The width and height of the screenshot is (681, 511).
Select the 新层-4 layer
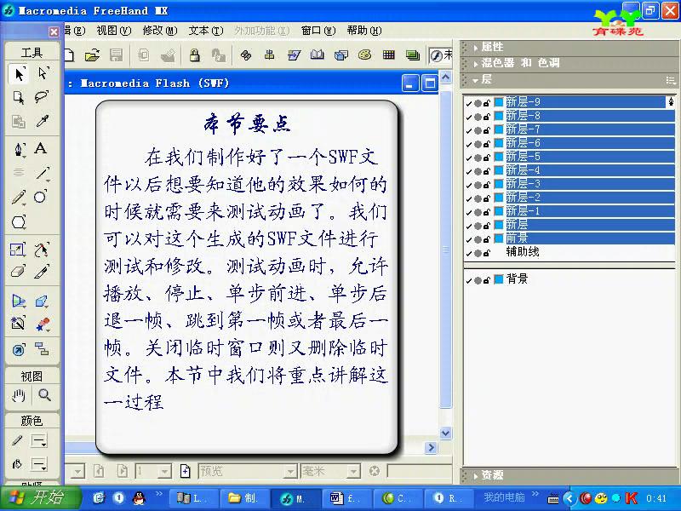pos(589,169)
